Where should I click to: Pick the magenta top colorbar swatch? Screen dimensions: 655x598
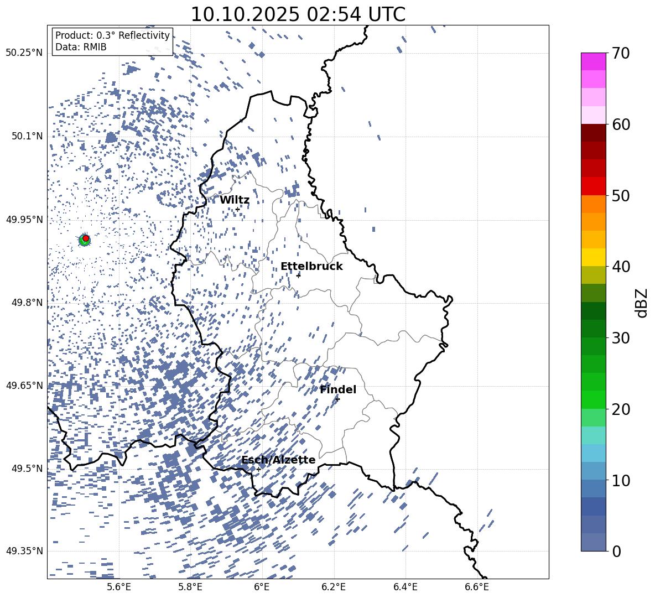click(x=593, y=61)
